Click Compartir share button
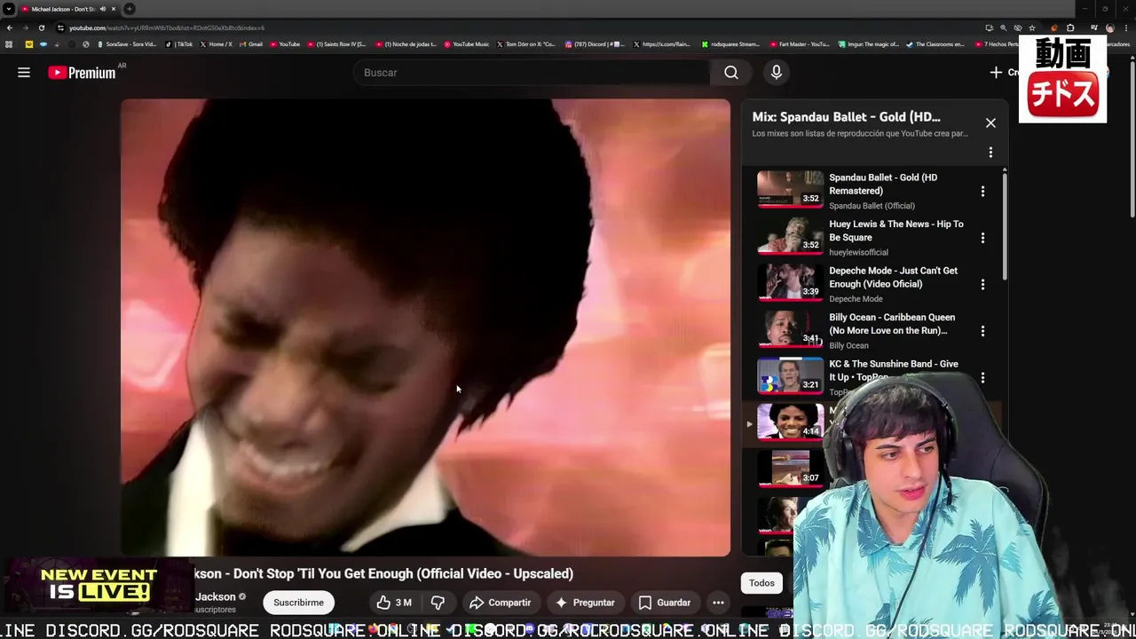 click(x=500, y=603)
